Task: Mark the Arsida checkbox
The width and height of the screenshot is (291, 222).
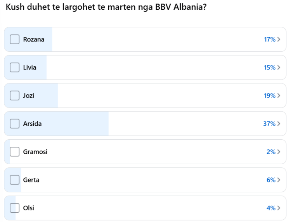Action: (x=15, y=124)
